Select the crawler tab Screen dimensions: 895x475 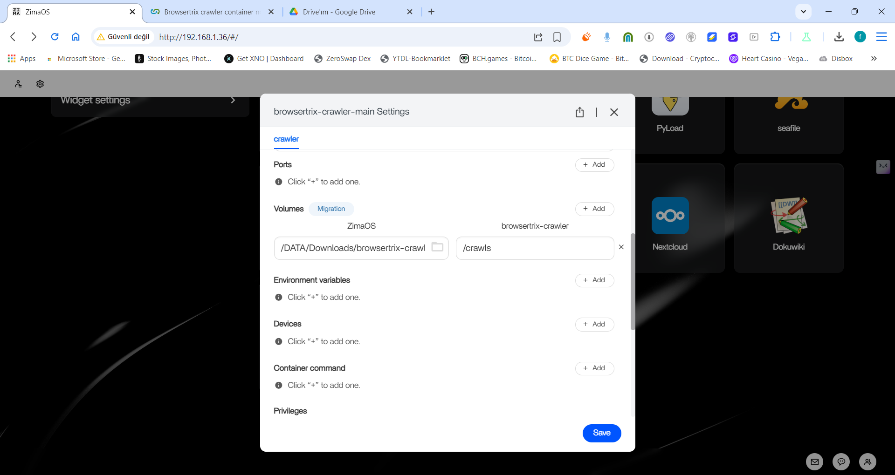286,139
